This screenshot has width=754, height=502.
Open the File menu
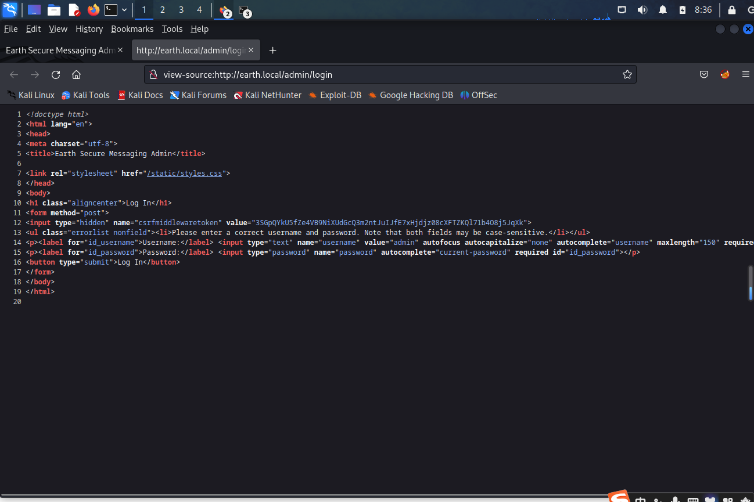pos(10,29)
